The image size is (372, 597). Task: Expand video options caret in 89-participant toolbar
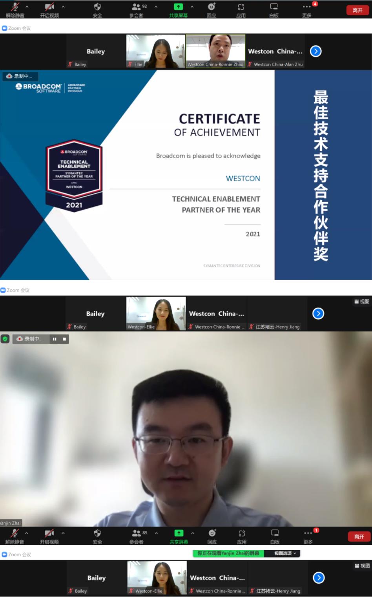(x=63, y=533)
